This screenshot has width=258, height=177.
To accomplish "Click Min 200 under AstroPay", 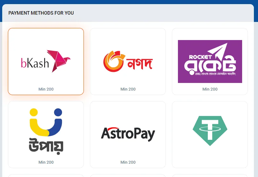I will 128,162.
